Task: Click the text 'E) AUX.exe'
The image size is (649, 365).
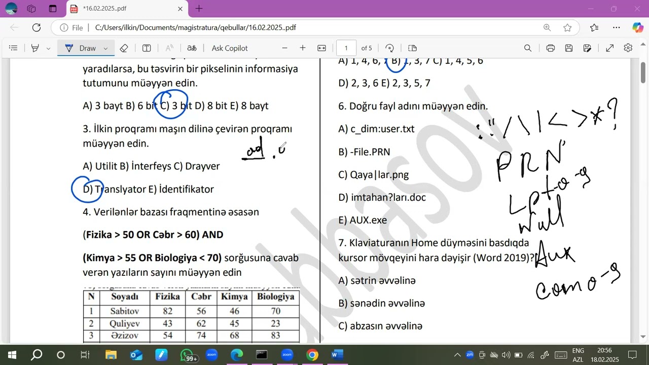Action: [363, 220]
